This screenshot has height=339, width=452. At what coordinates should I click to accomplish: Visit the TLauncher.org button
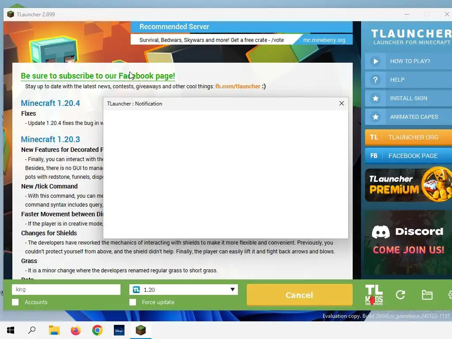tap(408, 137)
